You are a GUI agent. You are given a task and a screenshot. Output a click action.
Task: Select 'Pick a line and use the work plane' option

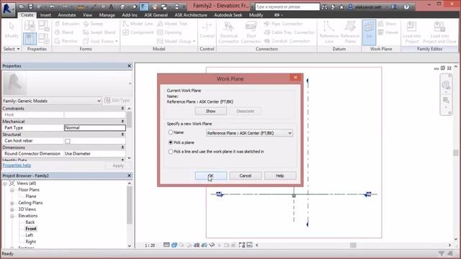pos(171,152)
